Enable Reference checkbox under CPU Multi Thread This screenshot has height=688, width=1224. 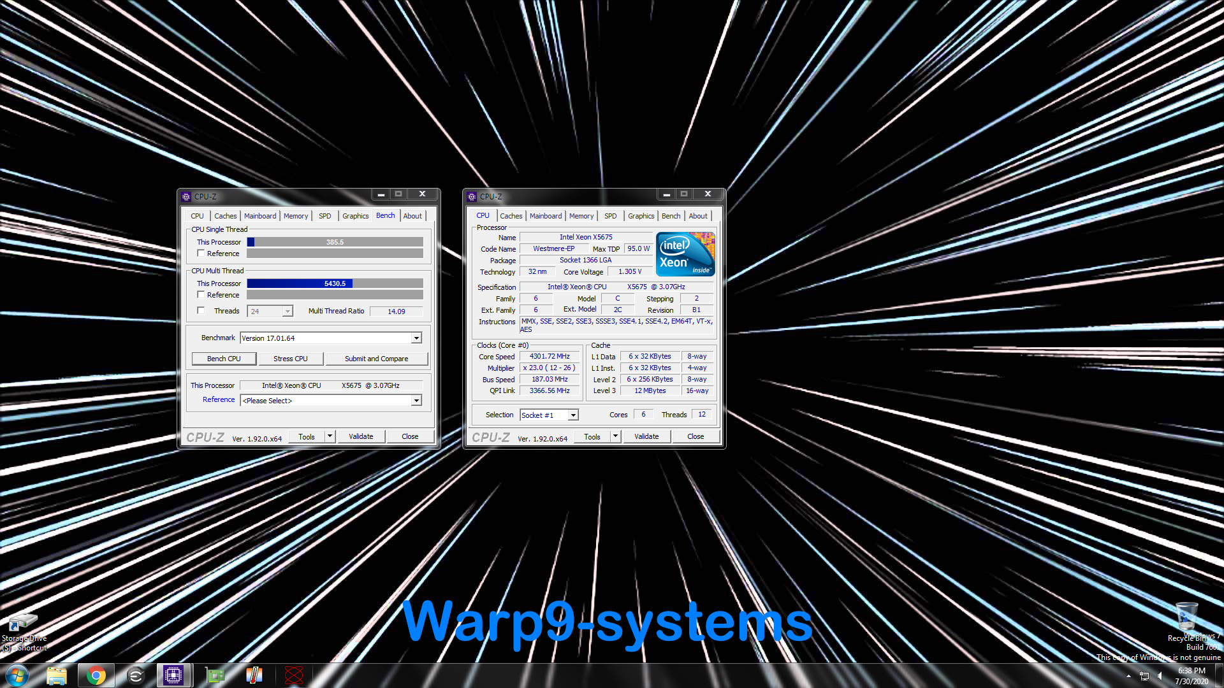(201, 295)
